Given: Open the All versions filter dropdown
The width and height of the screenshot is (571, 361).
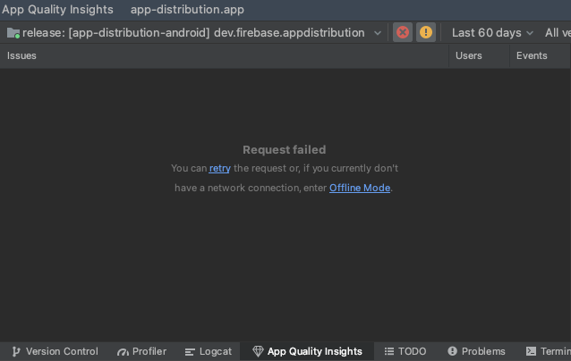Looking at the screenshot, I should [557, 32].
